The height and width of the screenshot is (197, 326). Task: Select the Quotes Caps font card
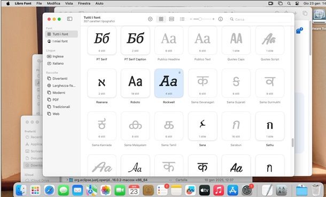[236, 41]
